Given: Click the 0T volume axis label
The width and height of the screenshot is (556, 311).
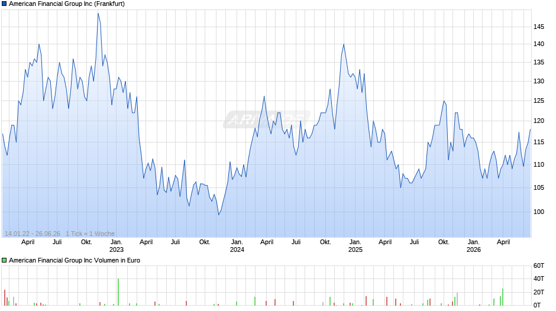Looking at the screenshot, I should tap(537, 305).
